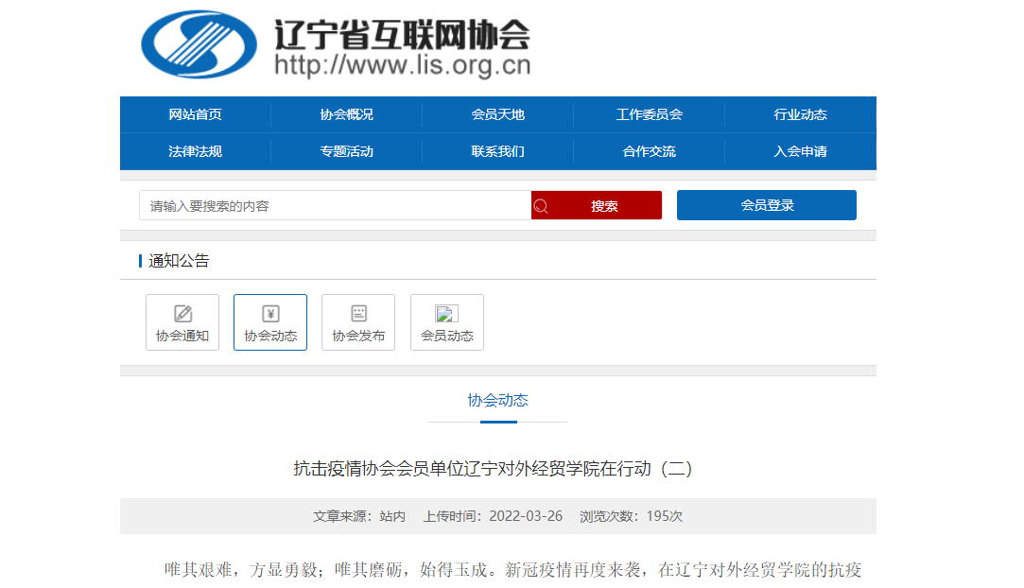
Task: Open the 协会通知 category card
Action: 182,322
